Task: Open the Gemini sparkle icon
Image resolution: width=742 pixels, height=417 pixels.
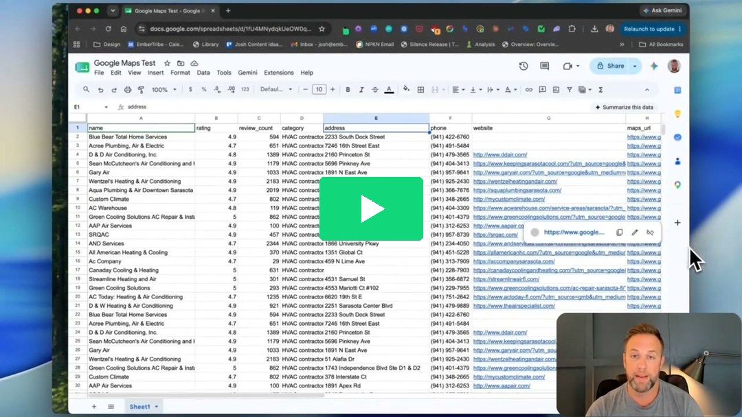Action: [654, 66]
